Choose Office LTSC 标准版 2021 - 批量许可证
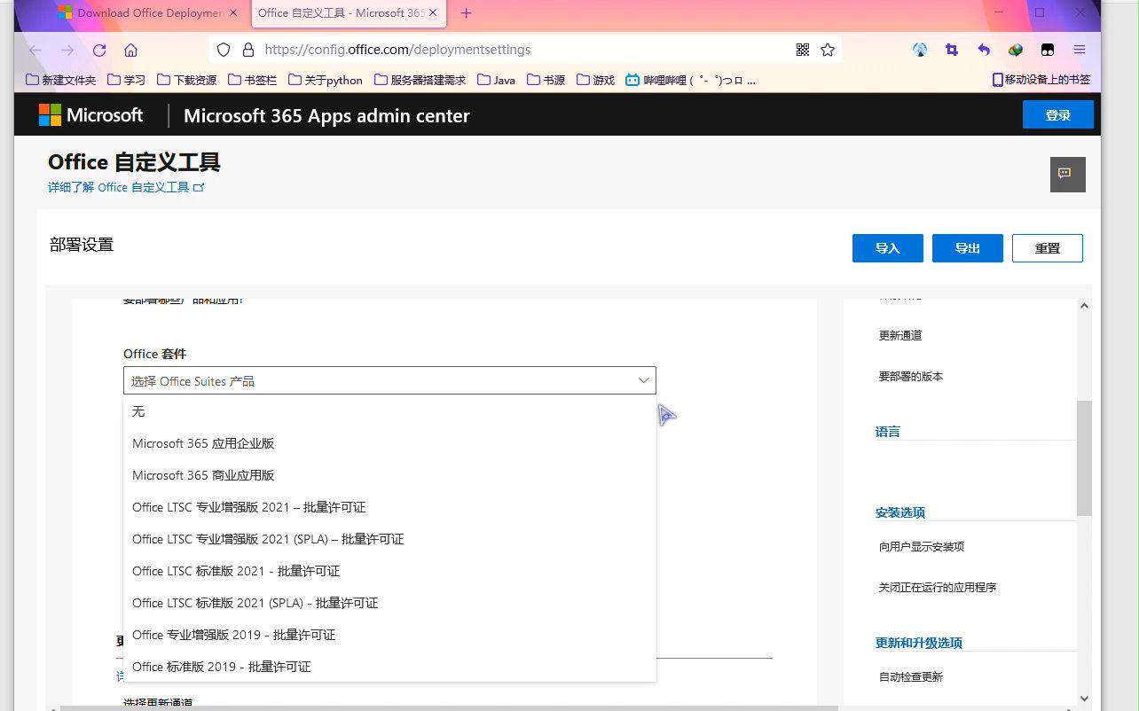Image resolution: width=1139 pixels, height=711 pixels. point(389,571)
